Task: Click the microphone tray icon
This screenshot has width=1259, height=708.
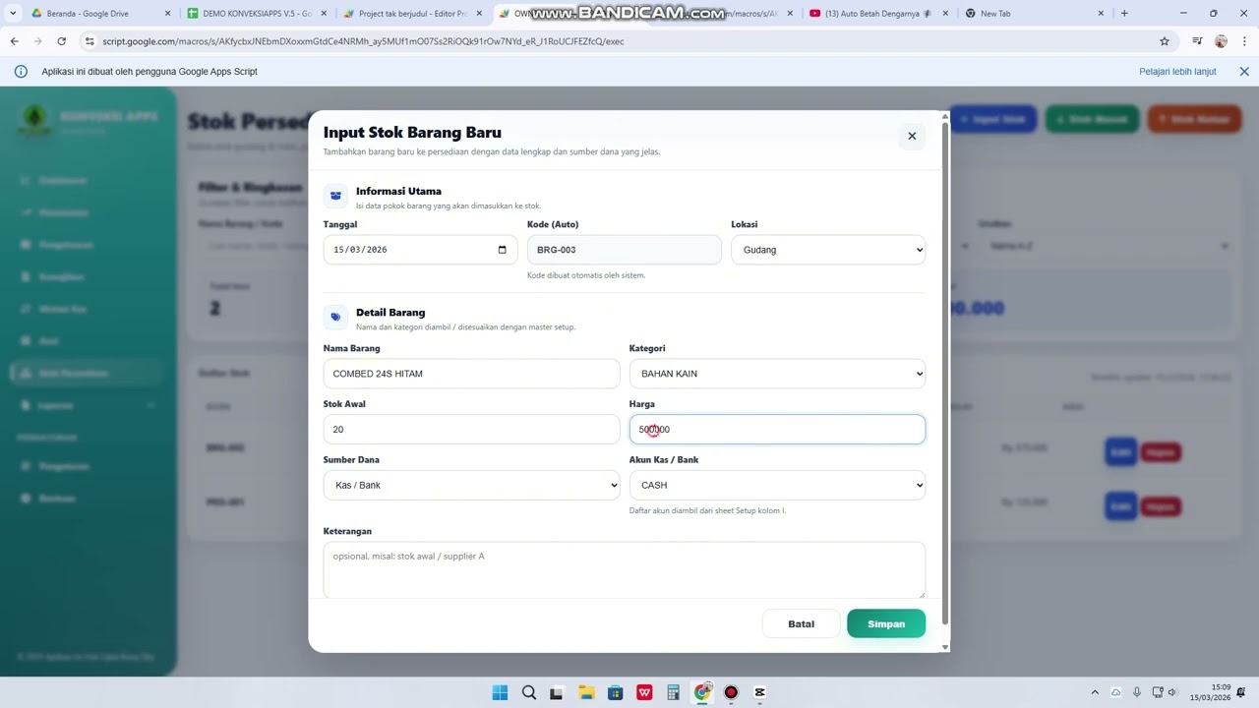Action: point(1137,692)
